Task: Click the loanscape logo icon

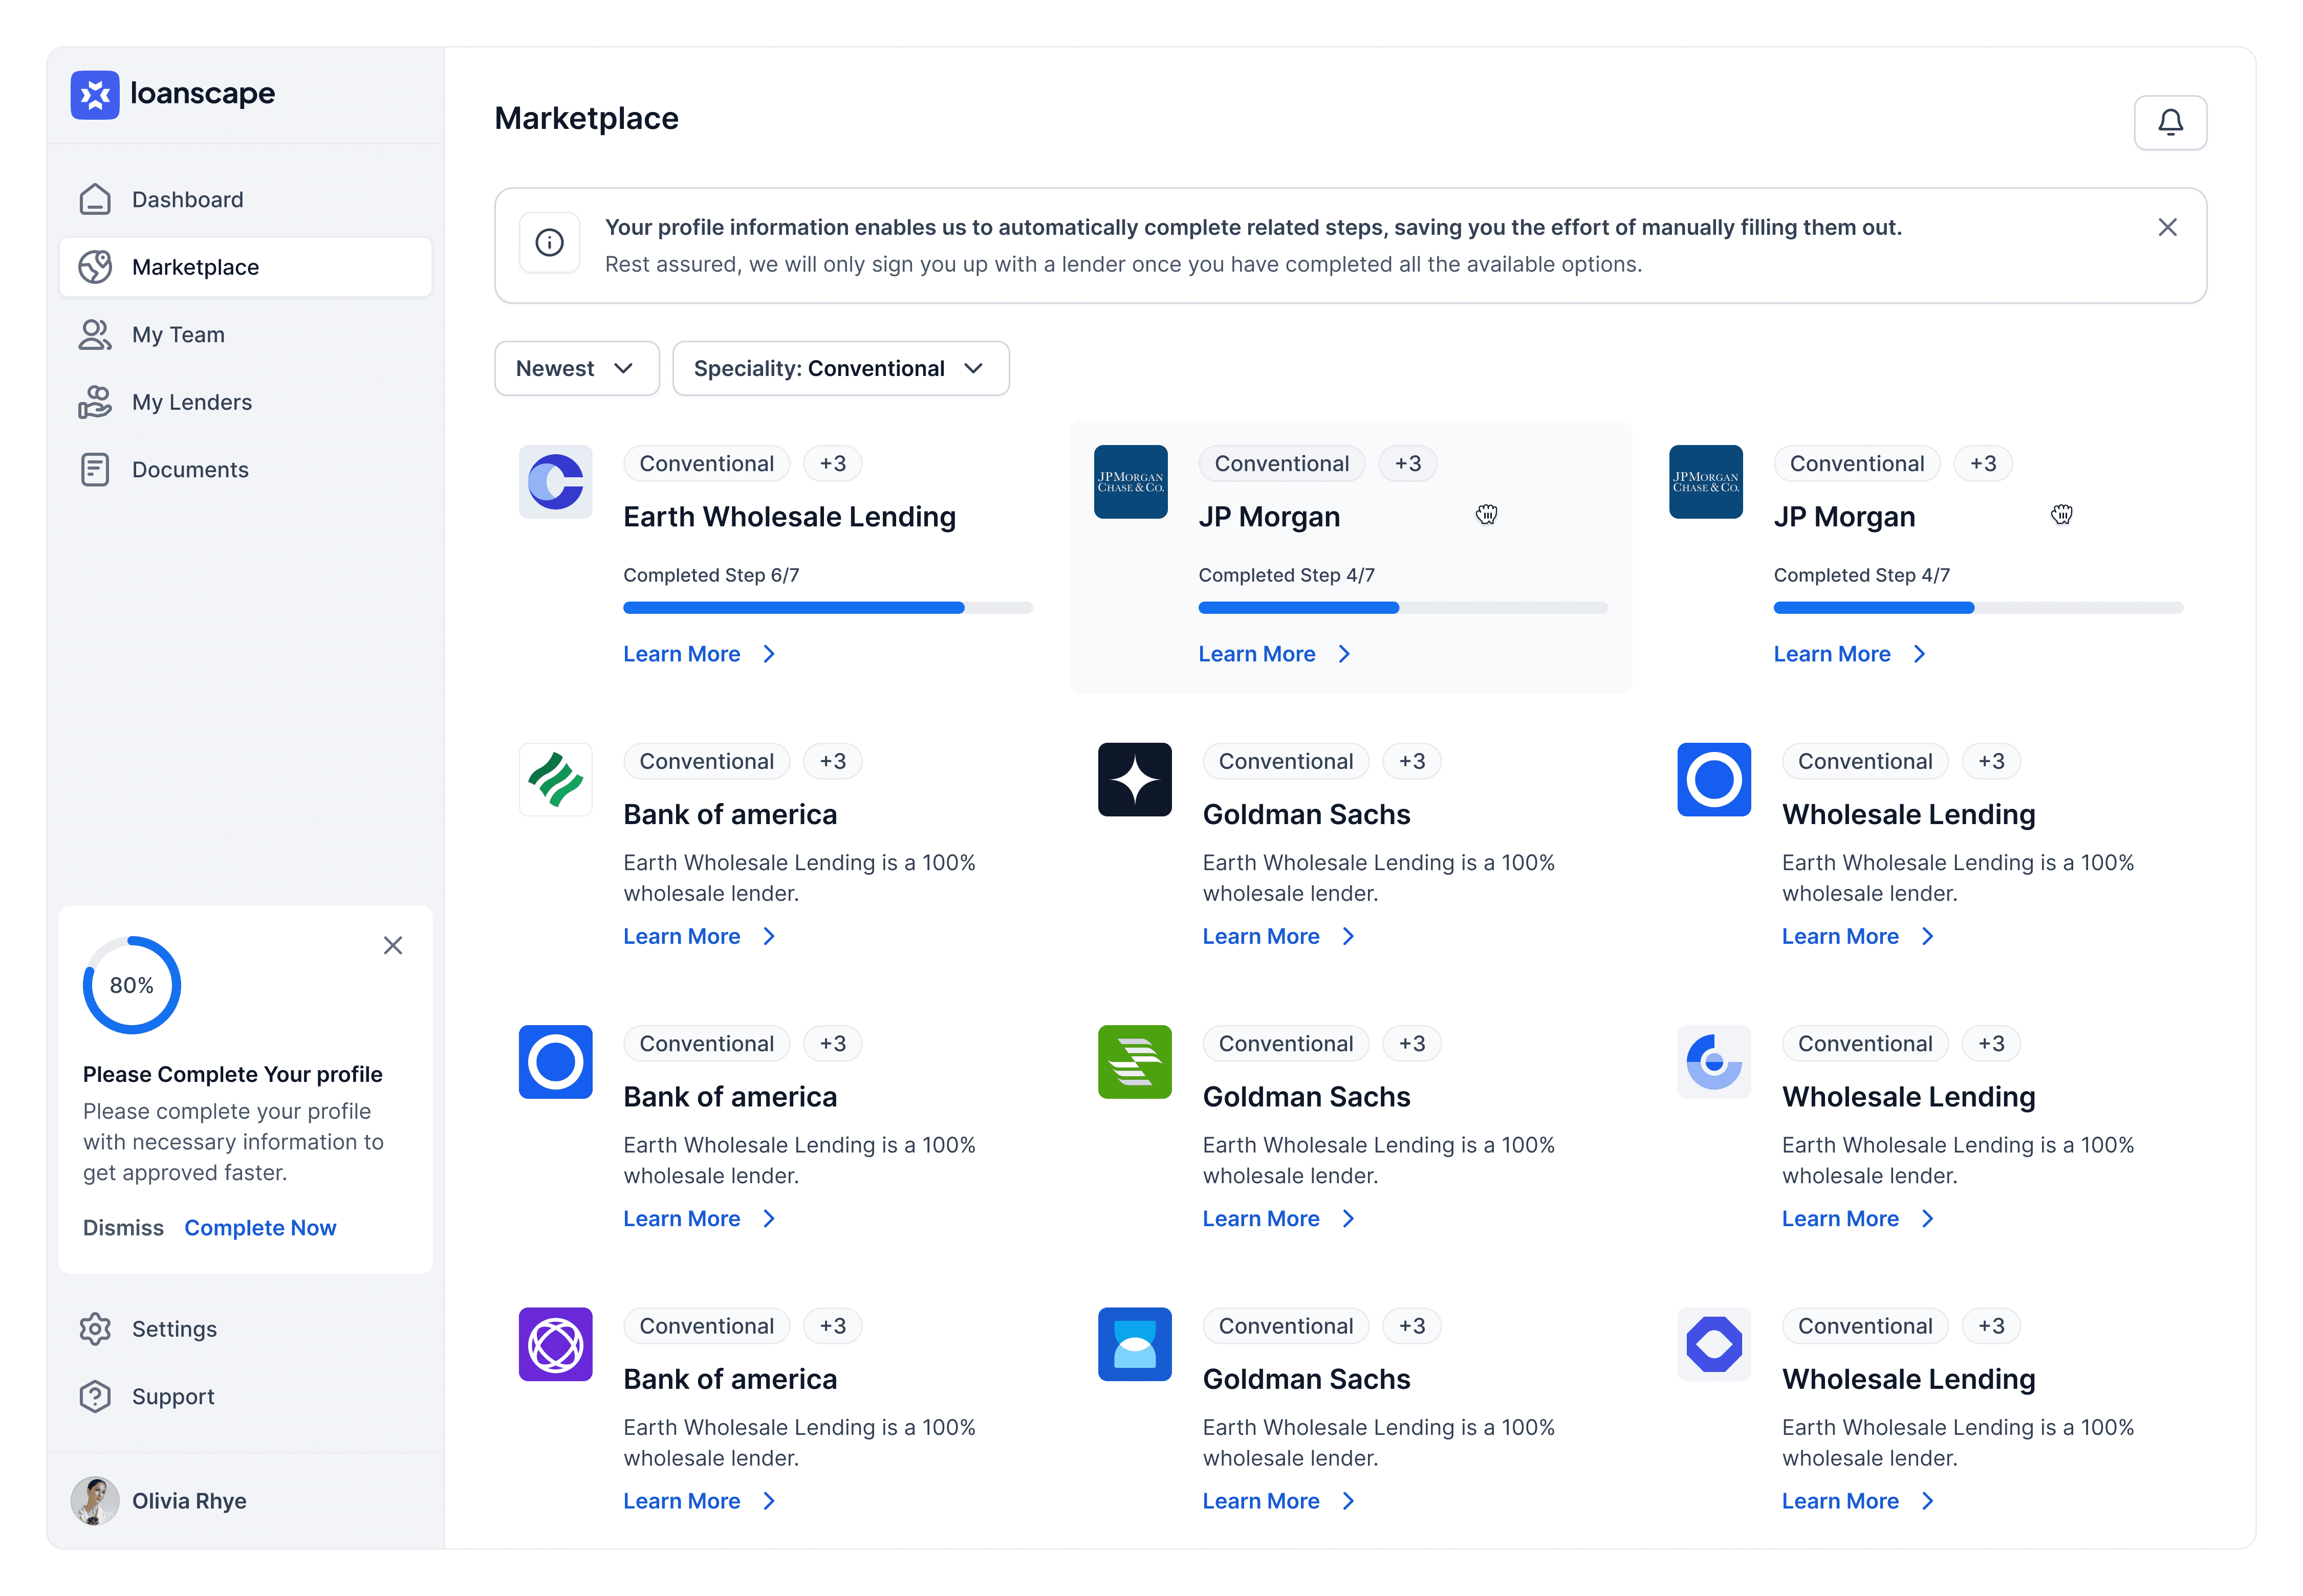Action: click(95, 94)
